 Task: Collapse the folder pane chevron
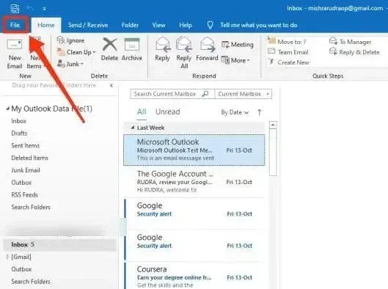click(x=111, y=85)
